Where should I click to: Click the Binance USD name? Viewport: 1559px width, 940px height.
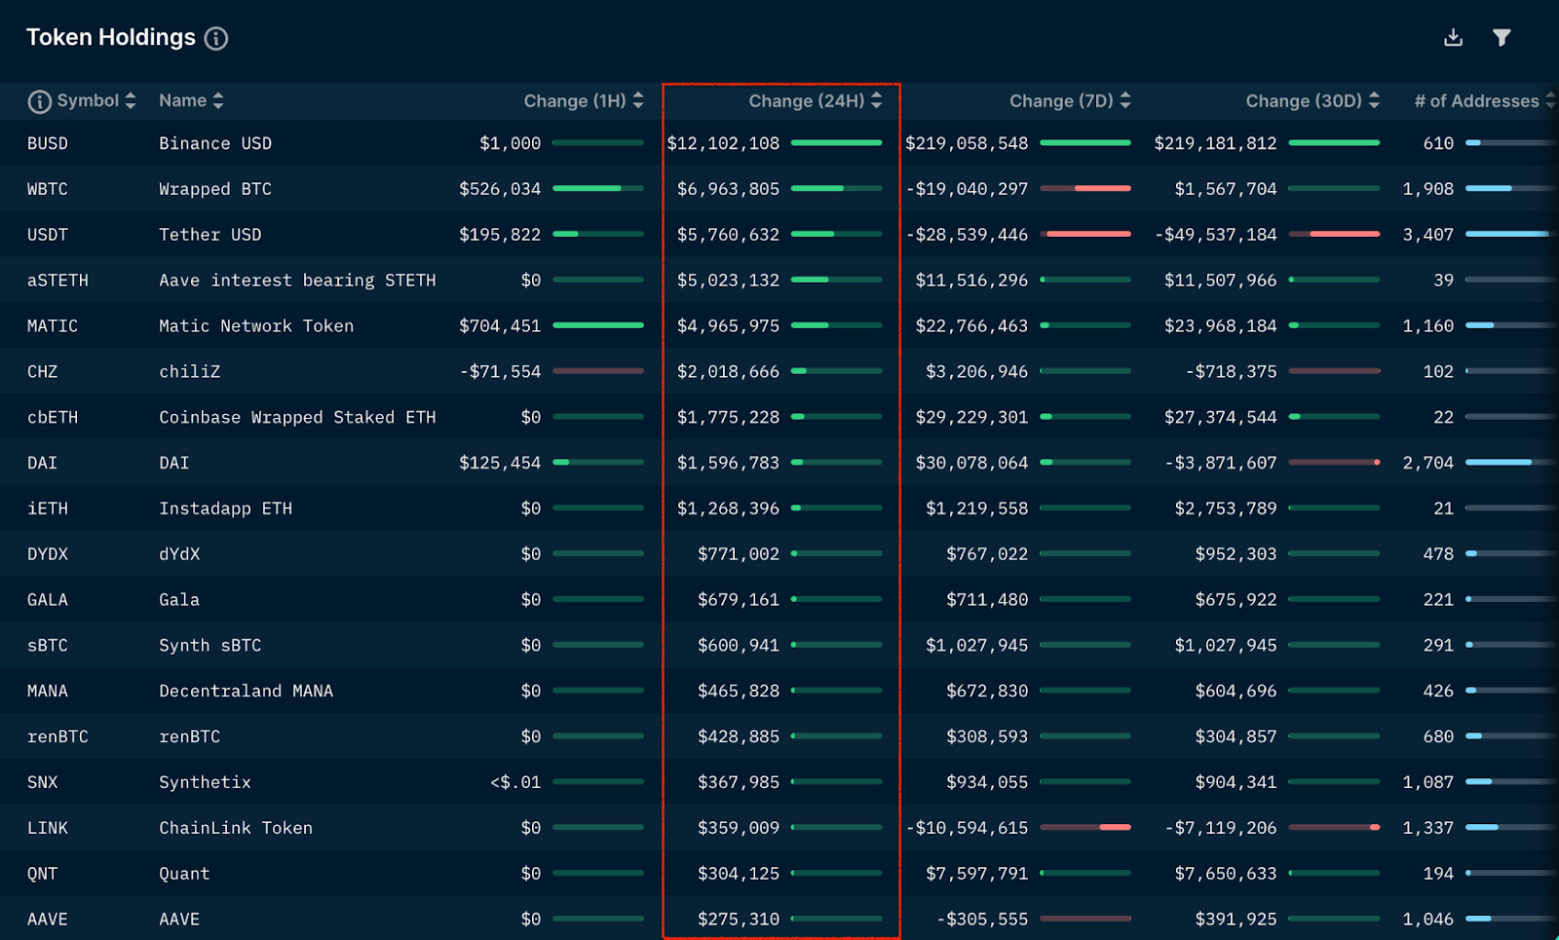(215, 143)
